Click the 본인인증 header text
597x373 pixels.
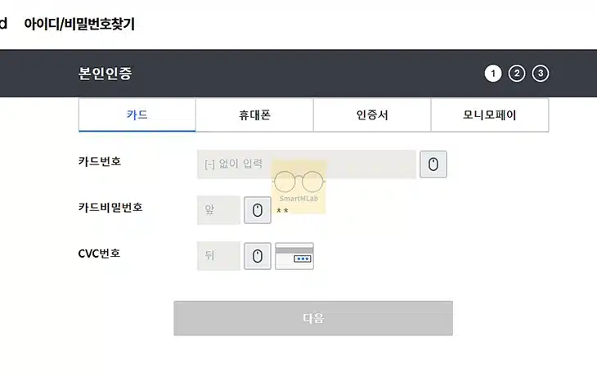pyautogui.click(x=105, y=74)
